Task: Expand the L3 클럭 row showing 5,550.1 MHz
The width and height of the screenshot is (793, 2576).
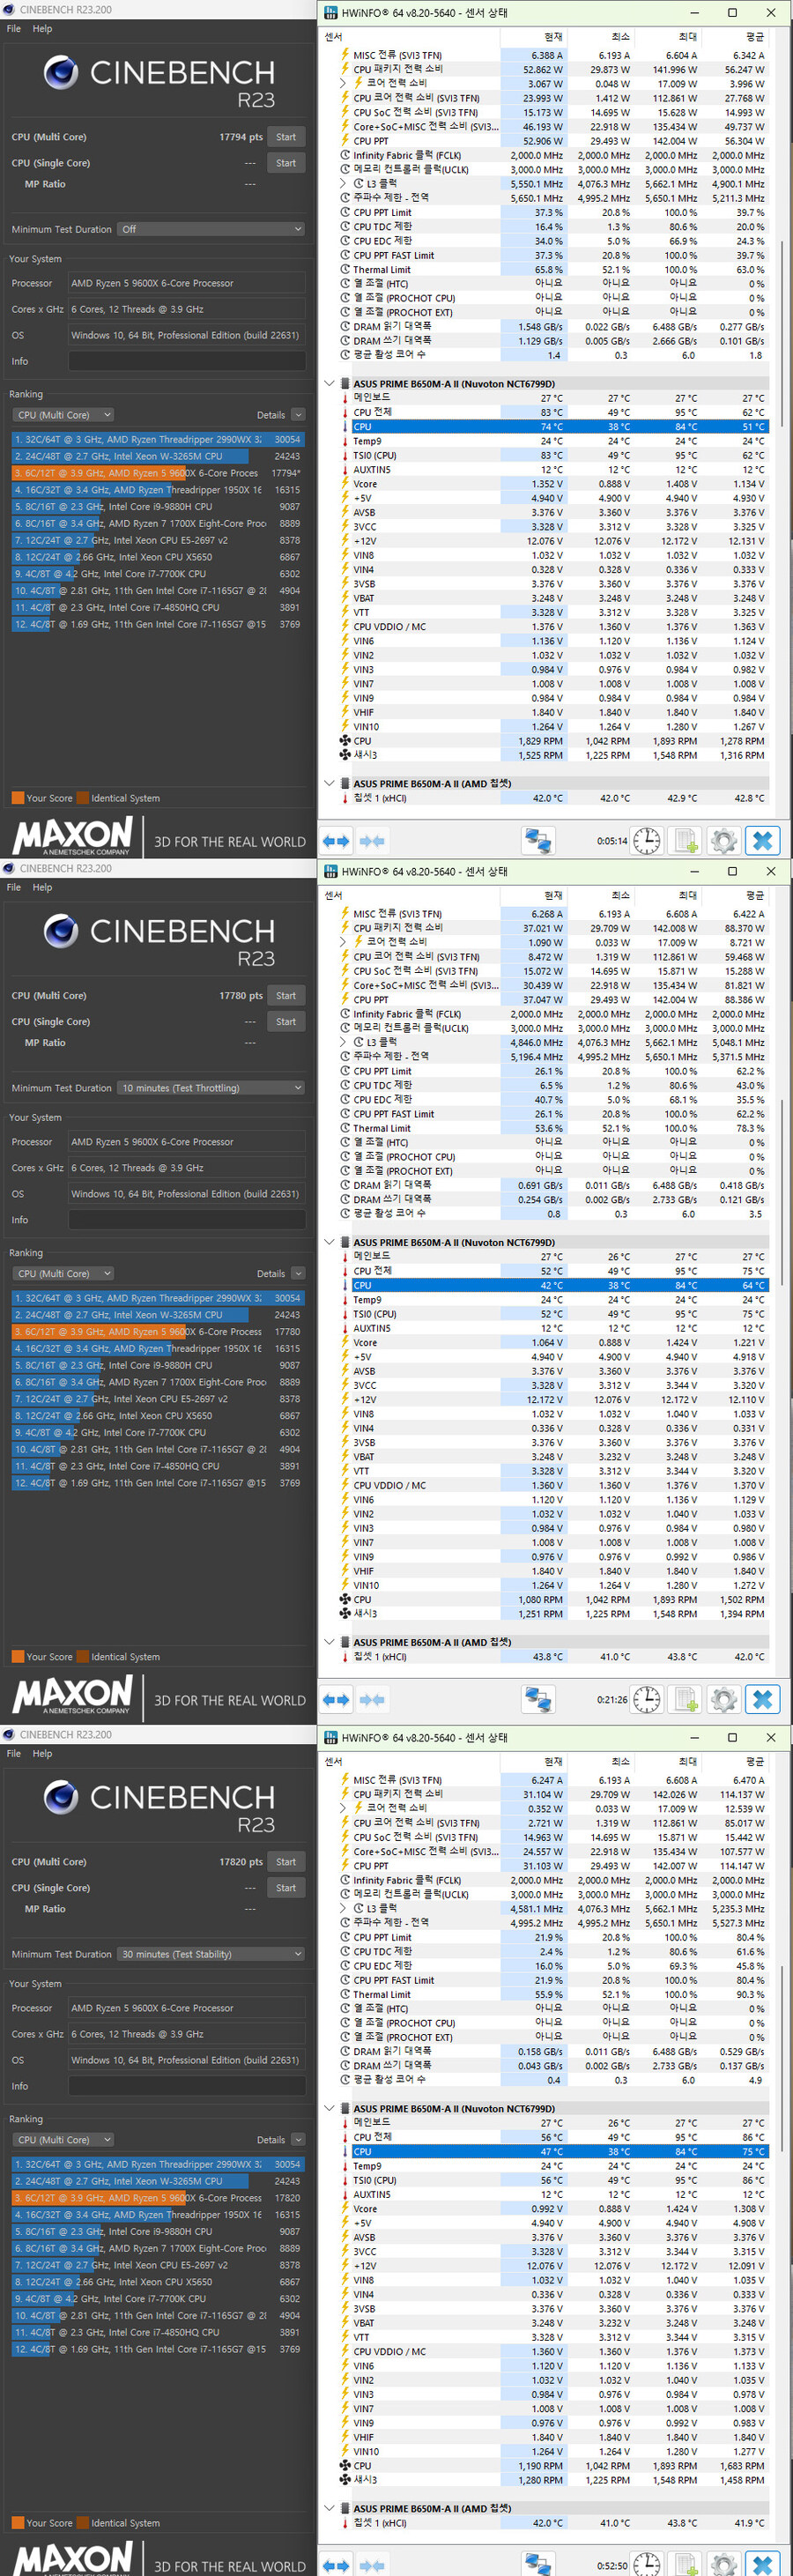Action: tap(345, 183)
